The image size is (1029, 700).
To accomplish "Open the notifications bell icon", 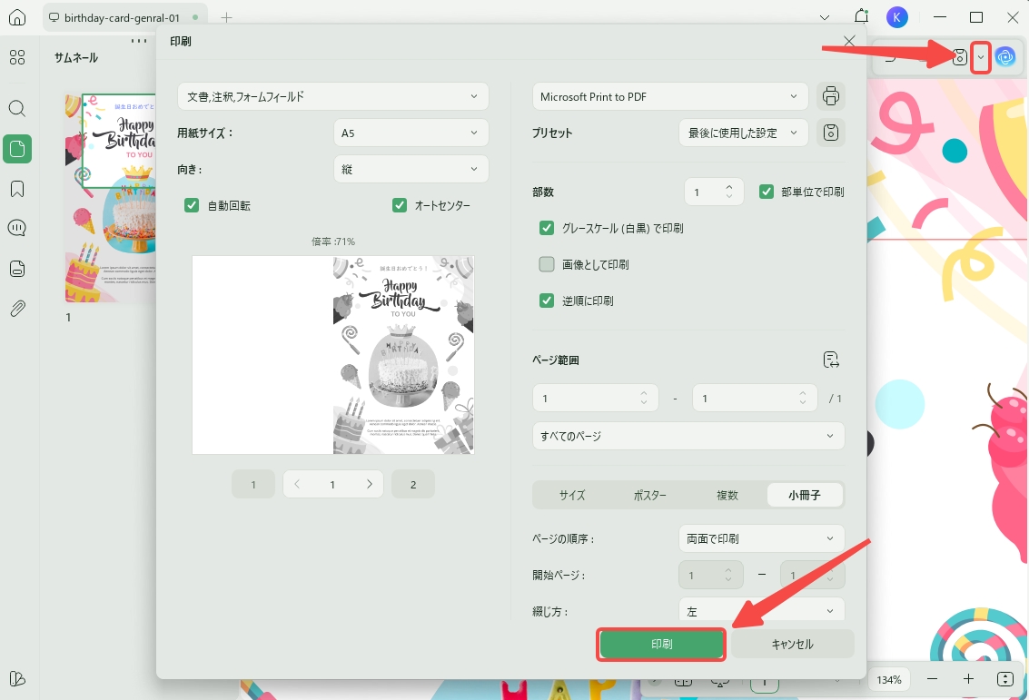I will pyautogui.click(x=861, y=16).
